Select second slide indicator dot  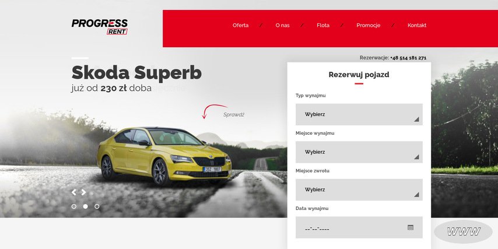pos(86,206)
